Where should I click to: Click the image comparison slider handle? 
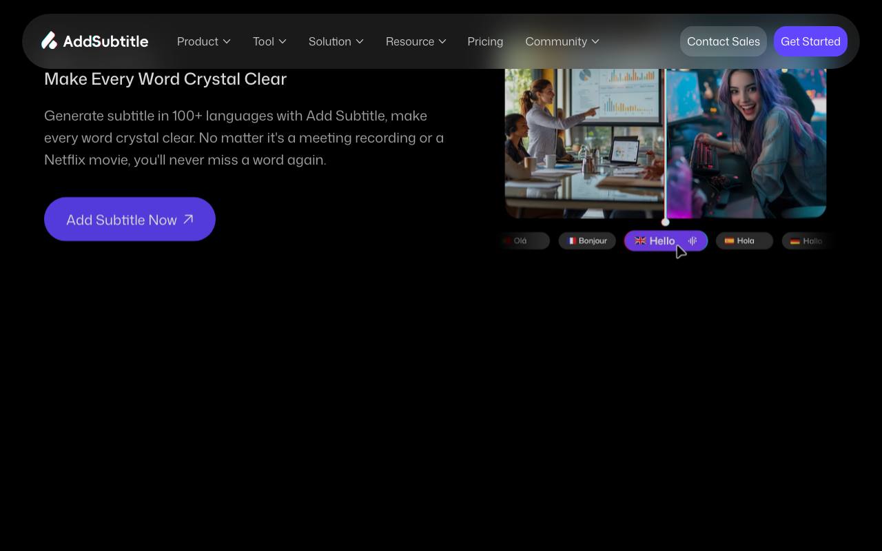click(x=665, y=222)
